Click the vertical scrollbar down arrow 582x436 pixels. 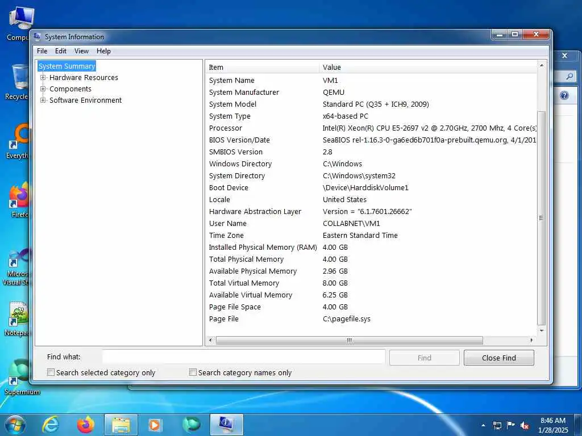coord(542,330)
